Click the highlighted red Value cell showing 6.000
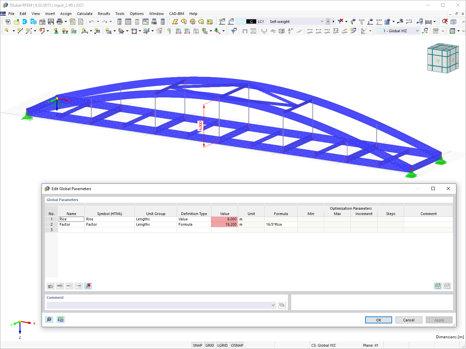 [x=225, y=219]
